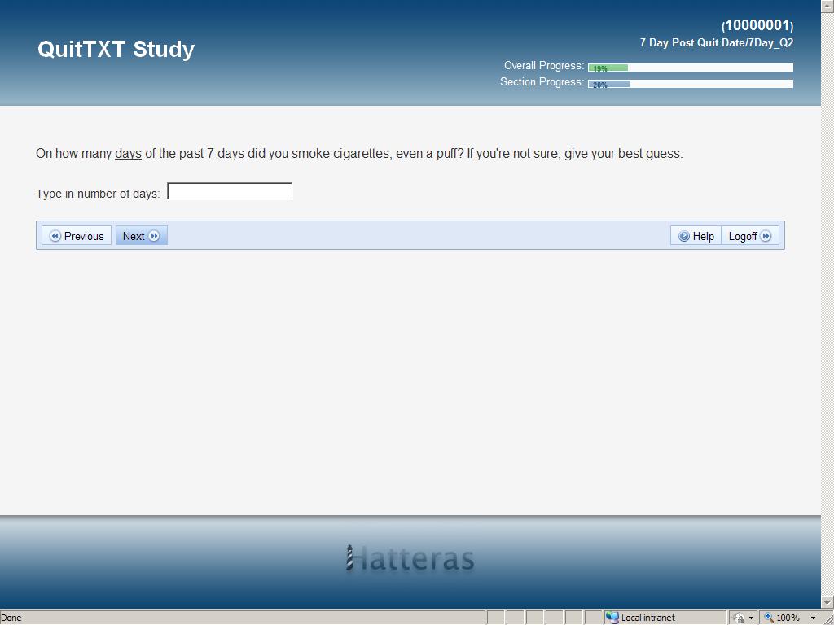Click the Previous button
Screen dimensions: 834x625
(76, 236)
